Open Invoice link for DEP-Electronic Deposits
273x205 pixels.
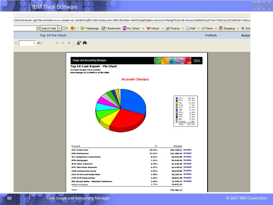[187, 167]
